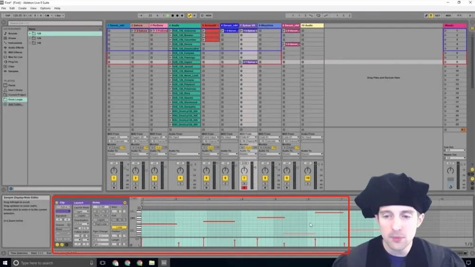The height and width of the screenshot is (267, 475).
Task: Select MIDI Effects category in browser
Action: (15, 52)
